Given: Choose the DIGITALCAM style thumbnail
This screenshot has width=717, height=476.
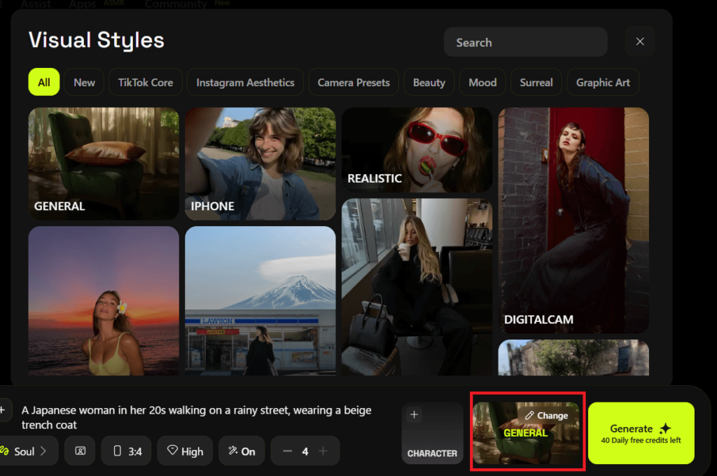Looking at the screenshot, I should pyautogui.click(x=573, y=220).
